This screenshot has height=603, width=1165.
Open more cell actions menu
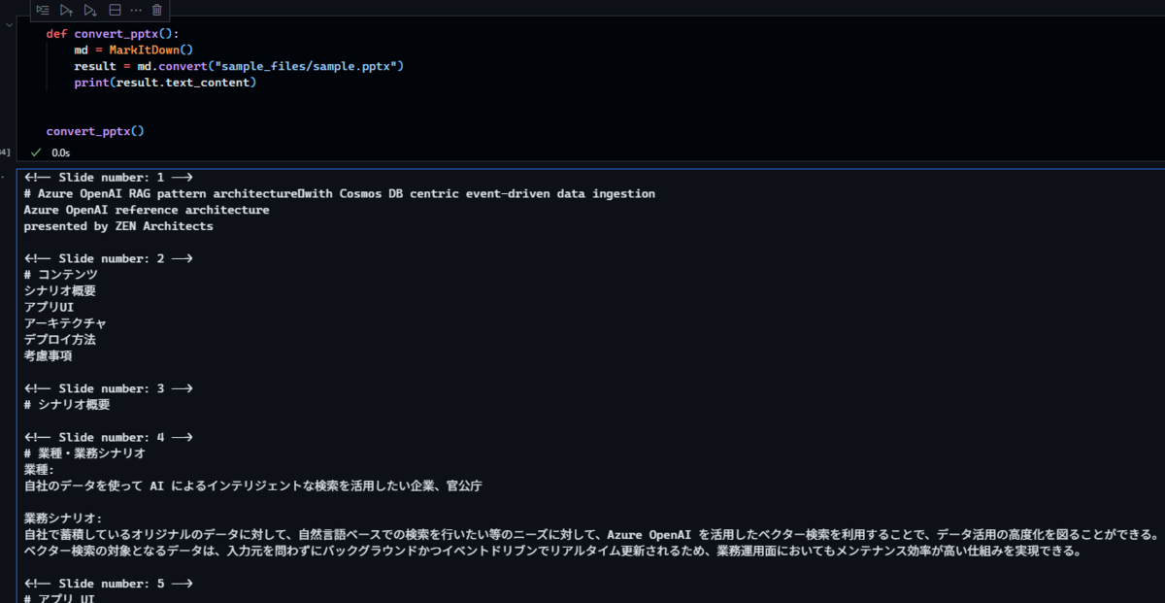pyautogui.click(x=136, y=10)
